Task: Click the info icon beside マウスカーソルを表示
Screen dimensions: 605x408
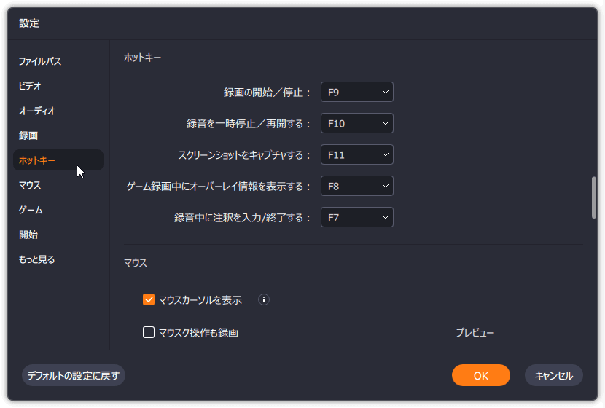Action: click(264, 299)
